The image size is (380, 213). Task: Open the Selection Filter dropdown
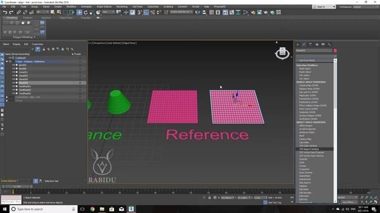pos(42,12)
